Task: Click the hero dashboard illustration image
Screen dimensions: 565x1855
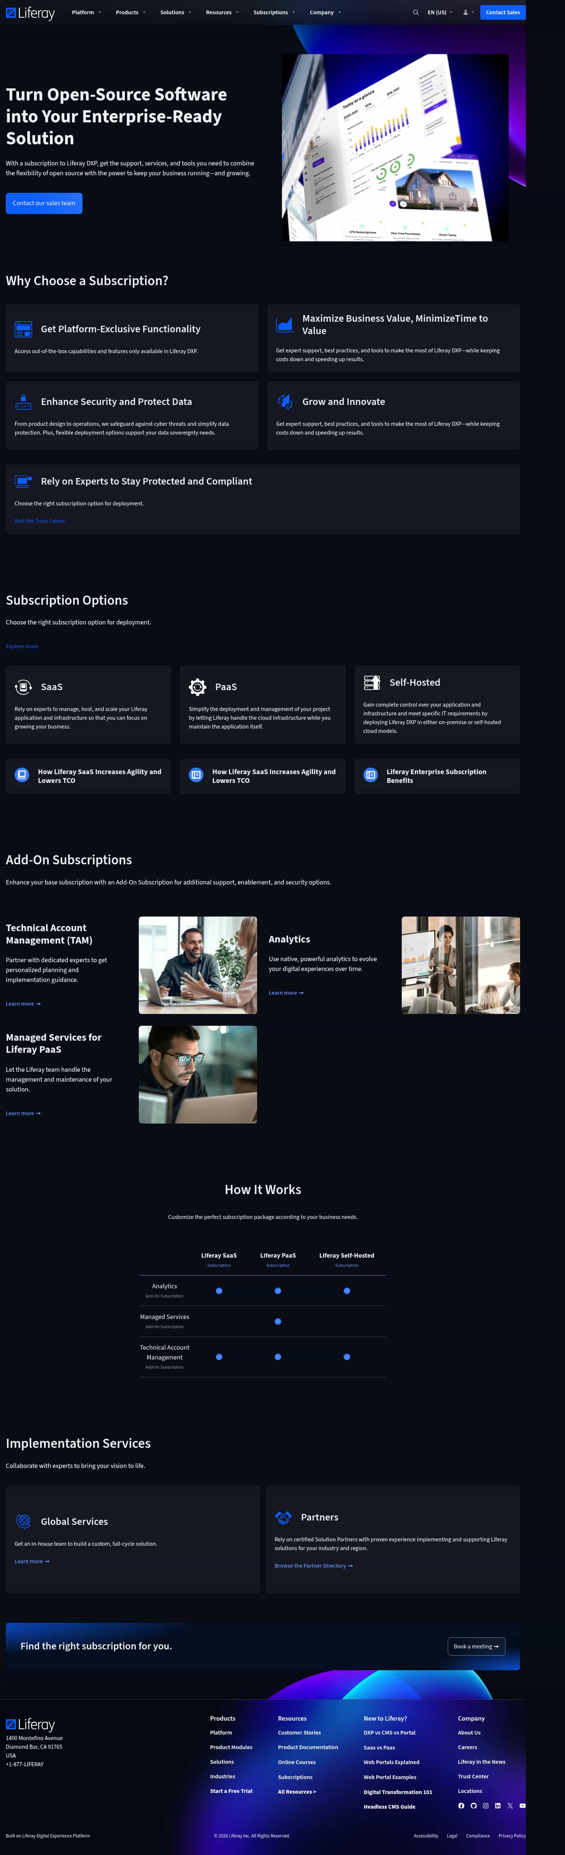Action: tap(395, 148)
